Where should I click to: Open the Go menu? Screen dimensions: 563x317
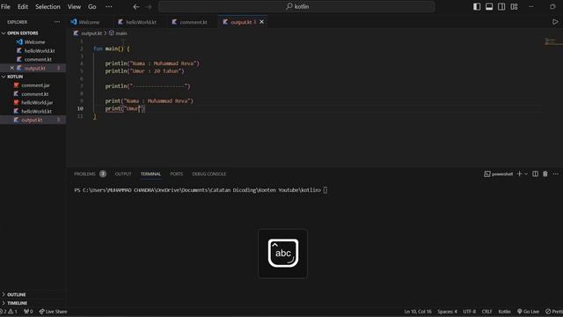coord(91,6)
